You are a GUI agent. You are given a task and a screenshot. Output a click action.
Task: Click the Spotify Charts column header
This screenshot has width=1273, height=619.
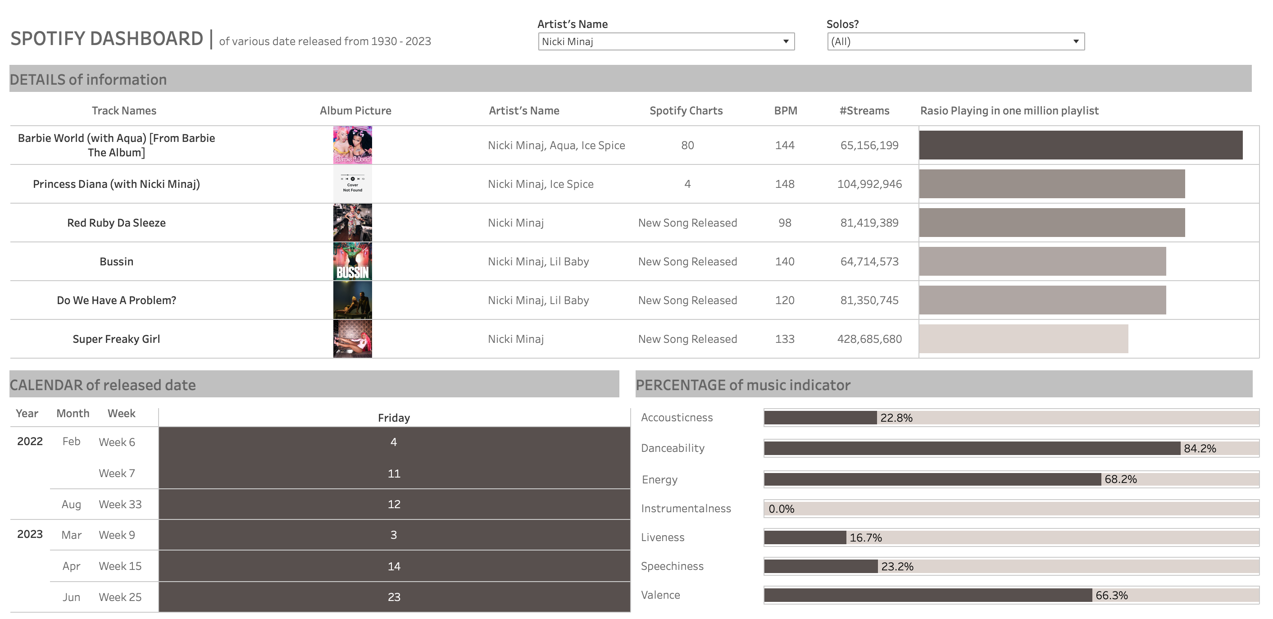pyautogui.click(x=686, y=111)
